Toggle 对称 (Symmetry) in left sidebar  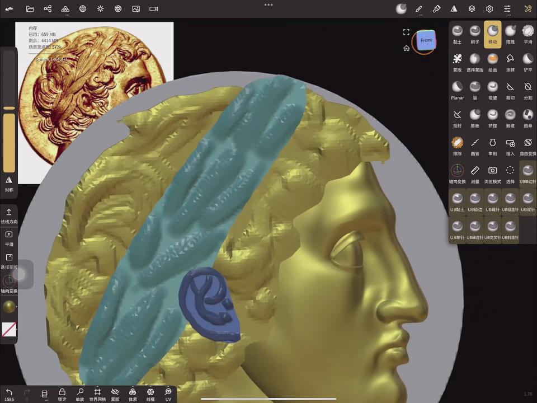tap(9, 184)
